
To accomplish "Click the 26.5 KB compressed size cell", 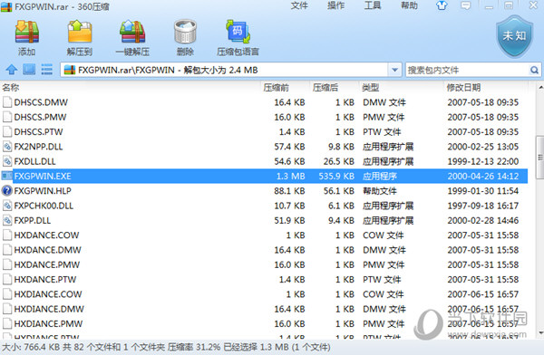I will pyautogui.click(x=339, y=161).
